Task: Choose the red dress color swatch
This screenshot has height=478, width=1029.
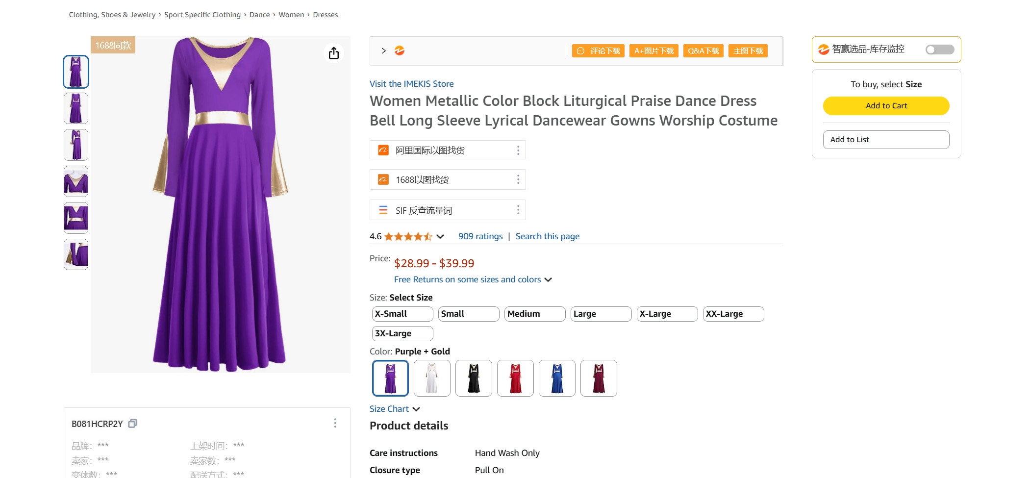Action: tap(515, 378)
